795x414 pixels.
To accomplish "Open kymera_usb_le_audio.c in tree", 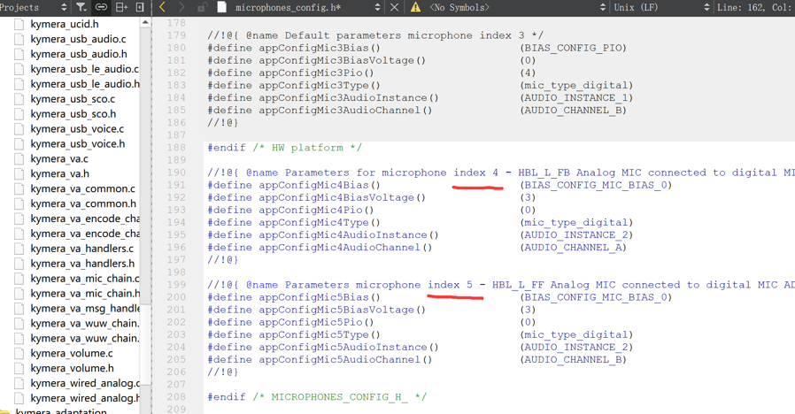I will click(84, 69).
